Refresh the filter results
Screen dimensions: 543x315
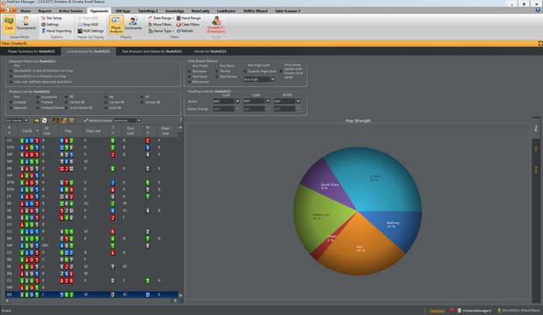pos(185,31)
